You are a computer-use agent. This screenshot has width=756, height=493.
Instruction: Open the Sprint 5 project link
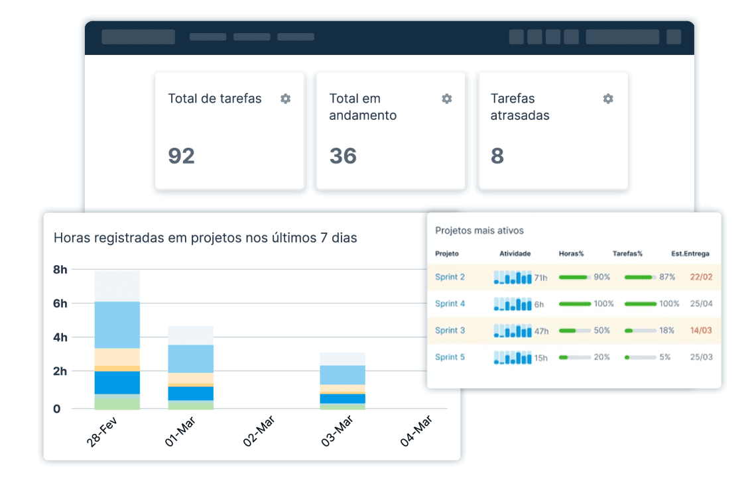tap(450, 358)
